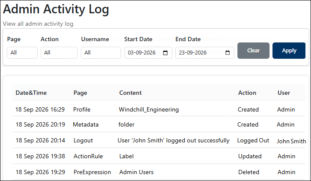Select the Updated action cell
The image size is (311, 181).
click(250, 157)
